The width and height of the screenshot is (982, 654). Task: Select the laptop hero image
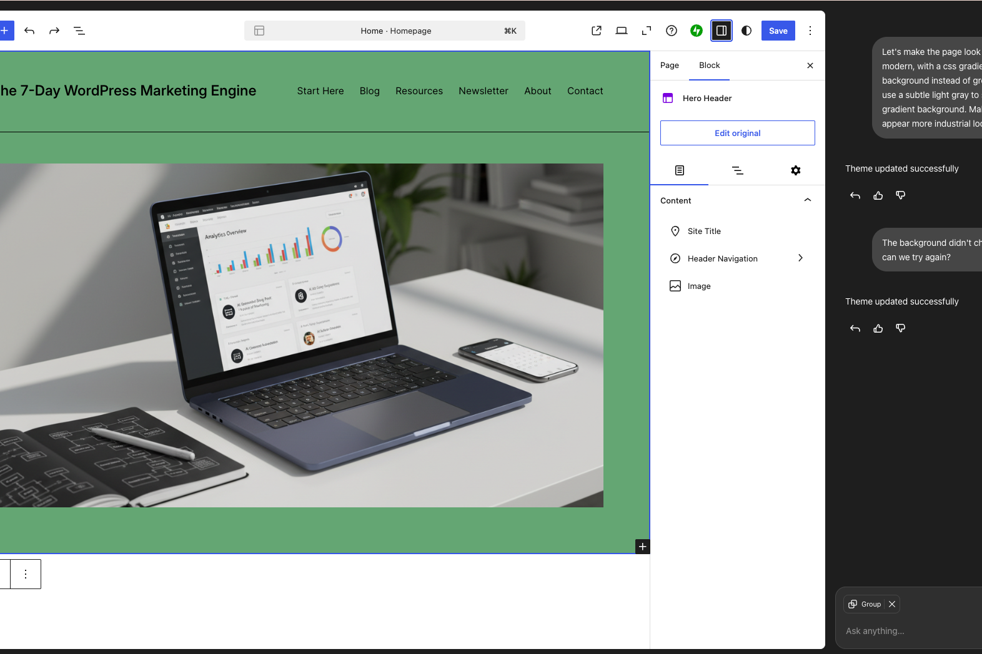(x=302, y=335)
